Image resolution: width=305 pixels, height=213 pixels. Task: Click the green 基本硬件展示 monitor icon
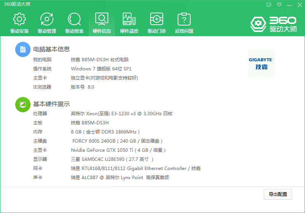pos(22,104)
